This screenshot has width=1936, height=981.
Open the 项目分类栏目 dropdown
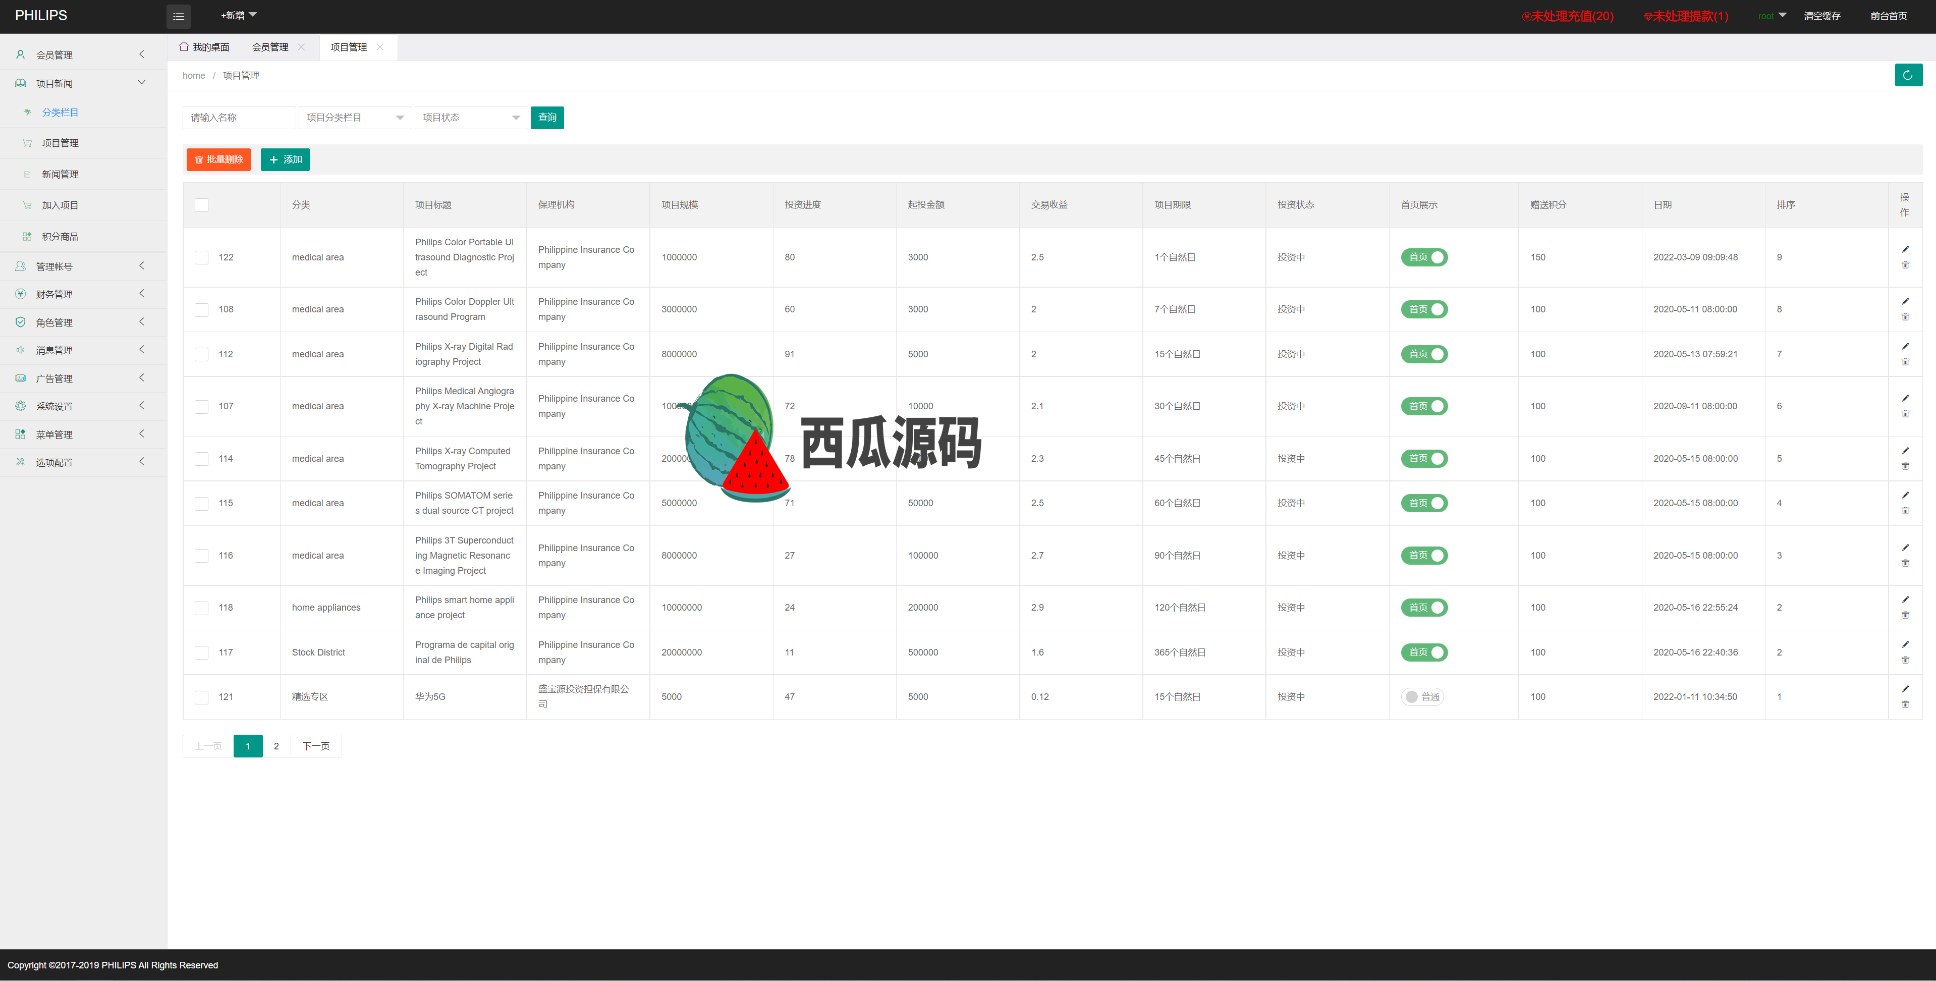(355, 117)
